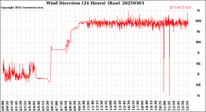Image resolution: width=206 pixels, height=112 pixels.
Task: Click the '11:40' time label
Action: pyautogui.click(x=93, y=106)
